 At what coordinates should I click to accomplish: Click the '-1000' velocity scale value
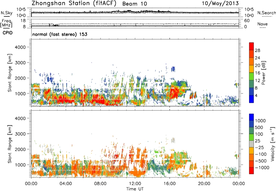click(x=262, y=168)
